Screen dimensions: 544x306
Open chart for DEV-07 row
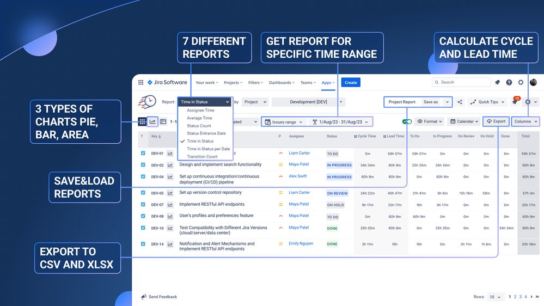pos(170,205)
